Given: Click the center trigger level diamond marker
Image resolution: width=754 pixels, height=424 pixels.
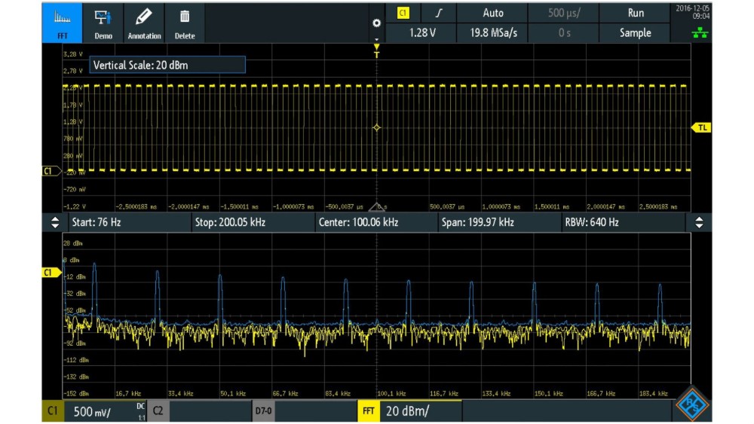Looking at the screenshot, I should pos(376,128).
